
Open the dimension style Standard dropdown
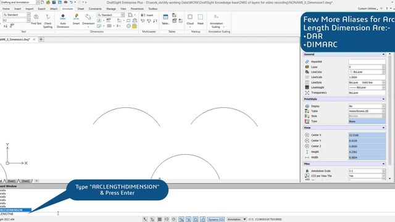123,15
